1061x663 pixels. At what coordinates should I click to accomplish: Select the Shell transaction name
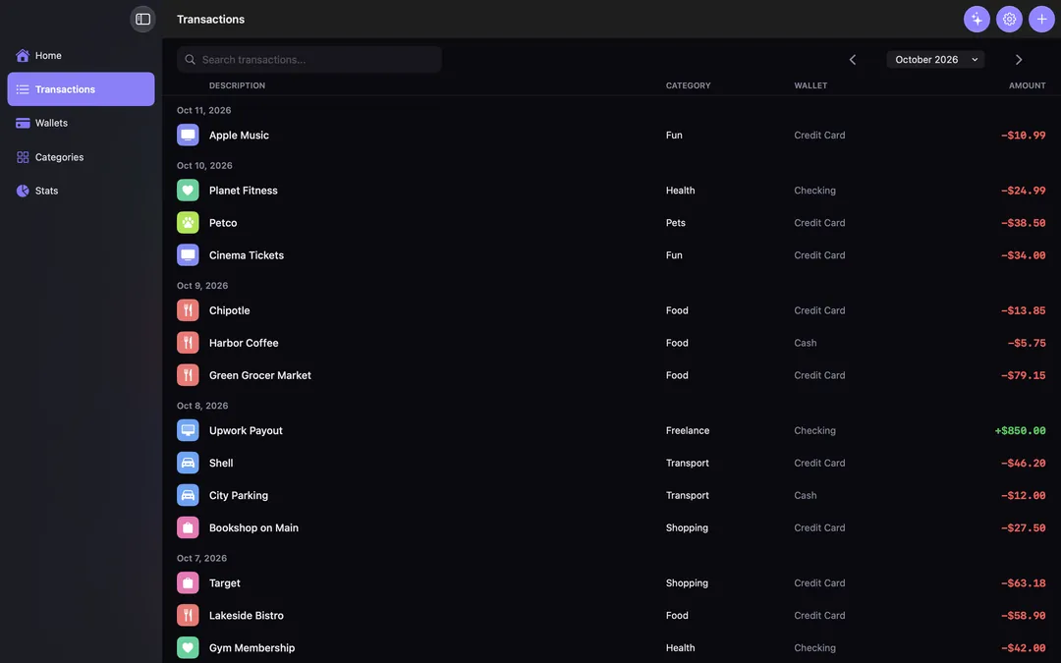pyautogui.click(x=221, y=463)
